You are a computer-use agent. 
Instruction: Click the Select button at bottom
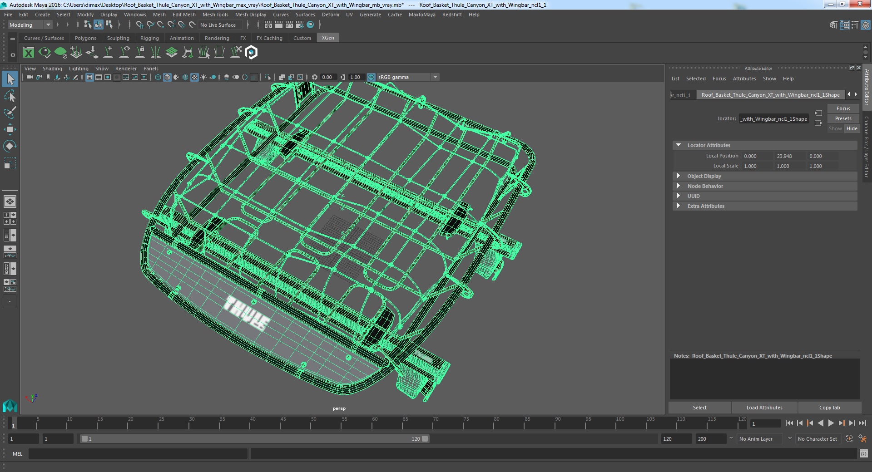pyautogui.click(x=699, y=408)
